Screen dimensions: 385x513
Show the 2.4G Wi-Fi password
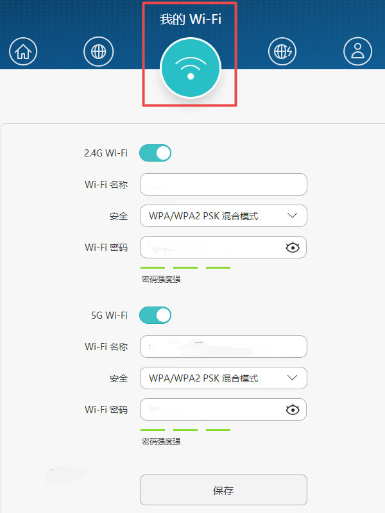coord(293,247)
